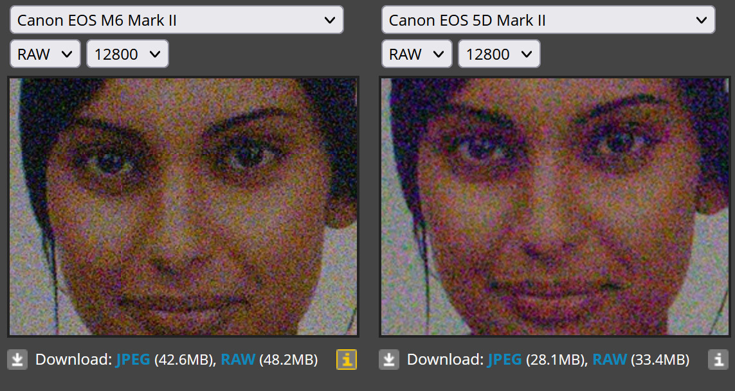Click the gray info icon for 5D Mark II
This screenshot has height=391, width=735.
(x=718, y=360)
